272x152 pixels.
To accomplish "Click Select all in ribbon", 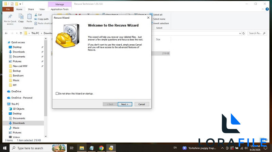I will point(156,15).
